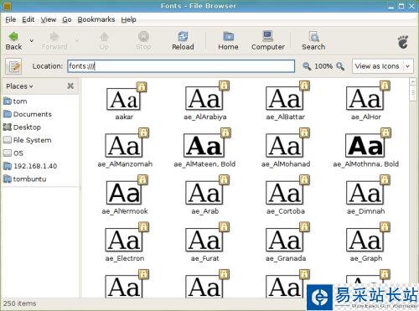Open the Go menu

point(67,19)
